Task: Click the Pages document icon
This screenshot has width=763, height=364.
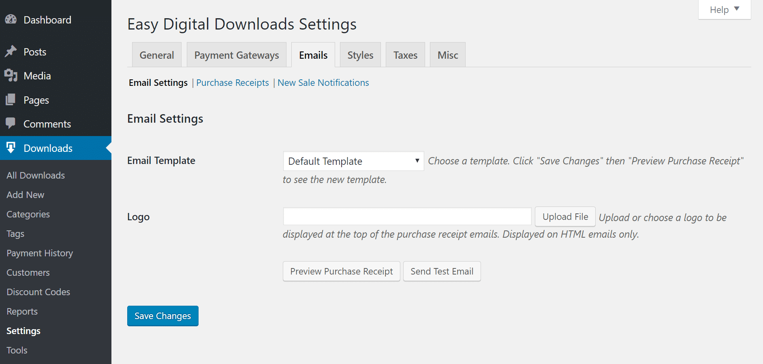Action: (11, 100)
